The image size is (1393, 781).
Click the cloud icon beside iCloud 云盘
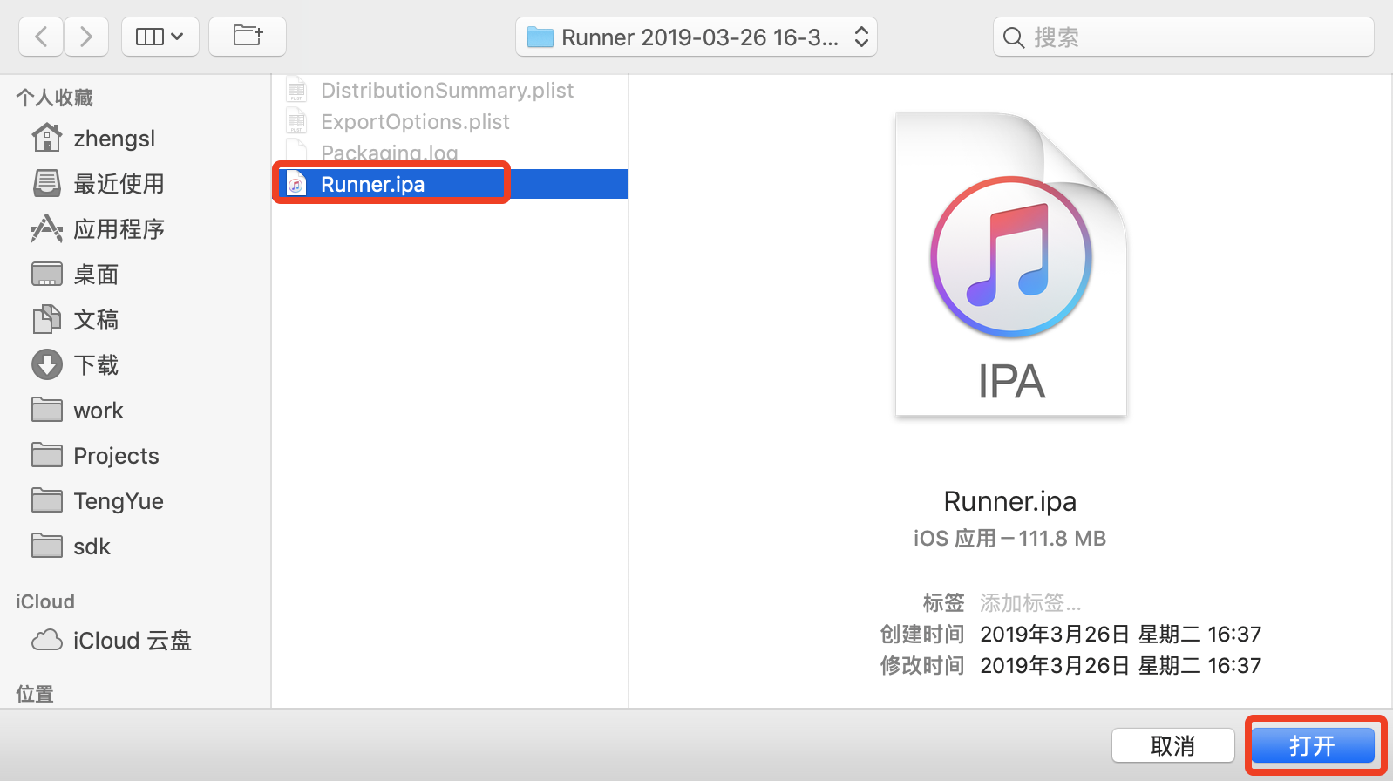pyautogui.click(x=47, y=641)
